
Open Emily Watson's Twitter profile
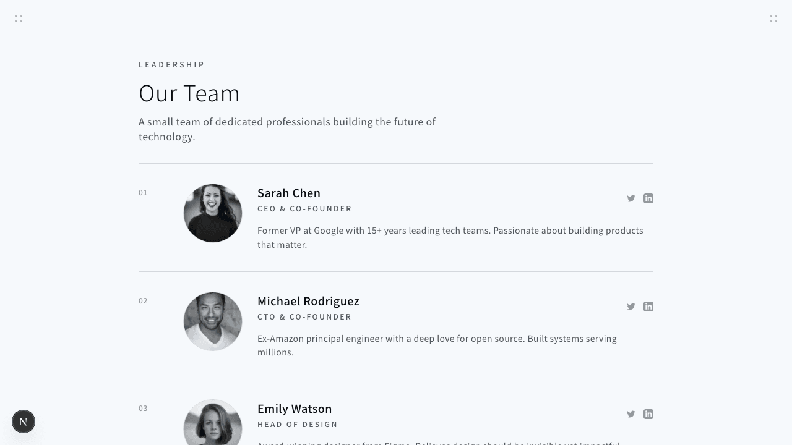[x=631, y=414]
